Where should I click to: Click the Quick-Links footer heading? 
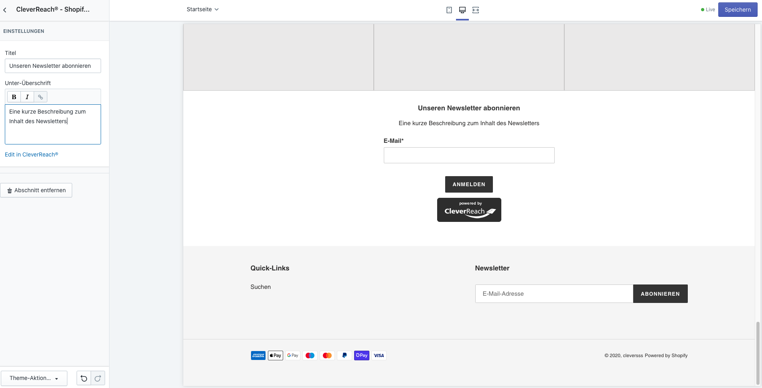pos(270,268)
